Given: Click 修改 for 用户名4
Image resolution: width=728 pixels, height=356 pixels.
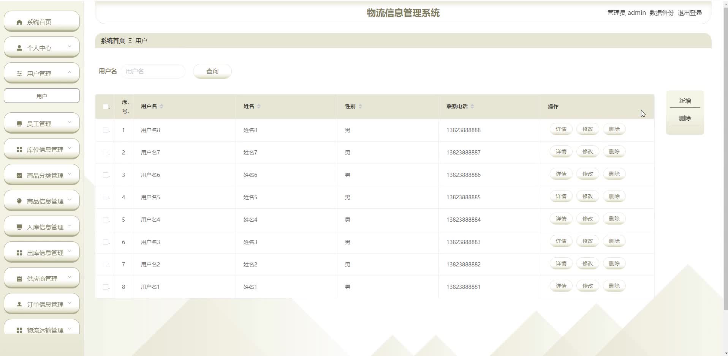Looking at the screenshot, I should [588, 219].
